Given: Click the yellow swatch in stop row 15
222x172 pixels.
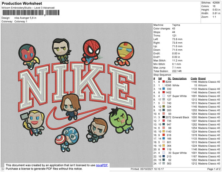Looking at the screenshot, I should click(164, 132).
